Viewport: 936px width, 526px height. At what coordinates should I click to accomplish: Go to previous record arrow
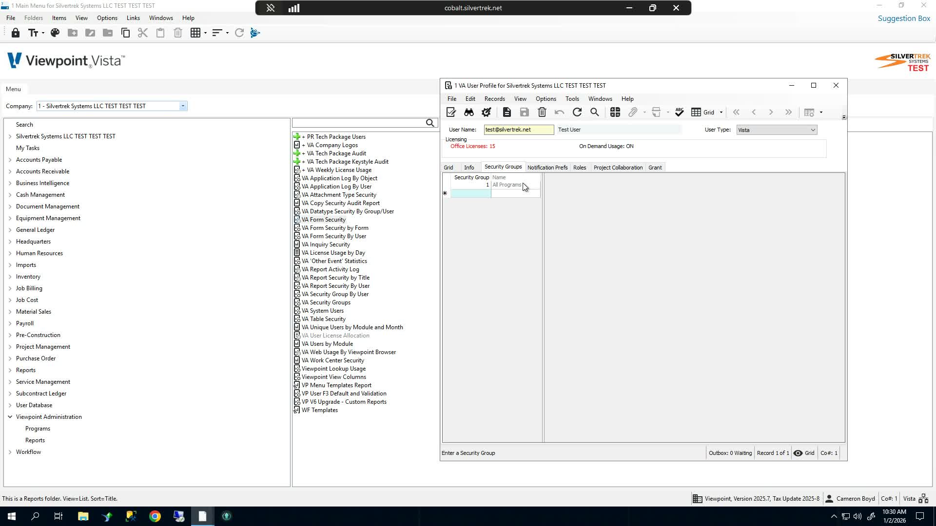(754, 113)
